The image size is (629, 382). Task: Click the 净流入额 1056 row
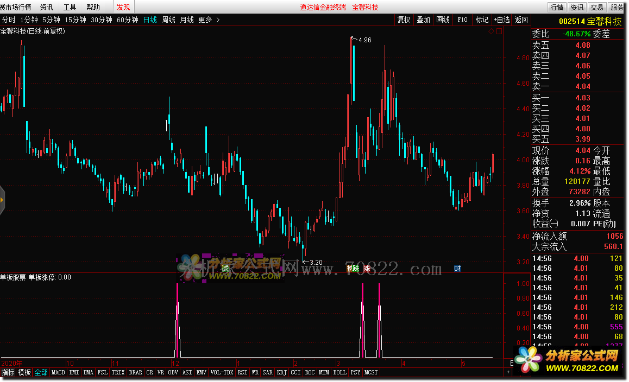577,236
